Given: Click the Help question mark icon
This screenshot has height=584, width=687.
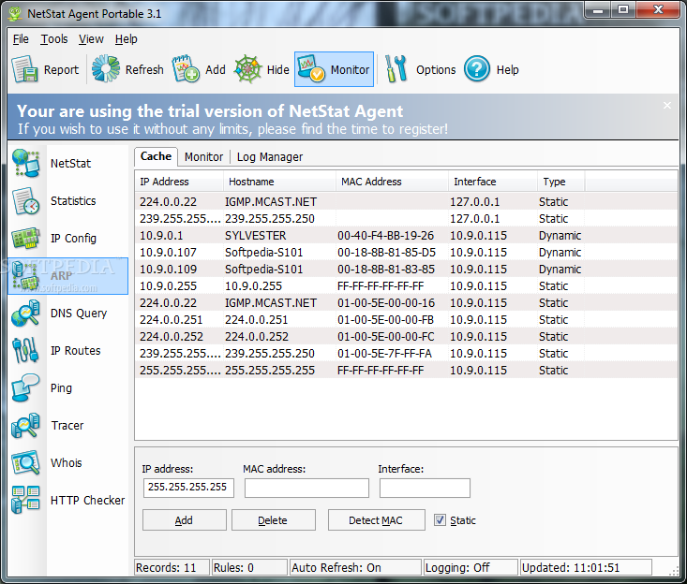Looking at the screenshot, I should click(x=477, y=68).
